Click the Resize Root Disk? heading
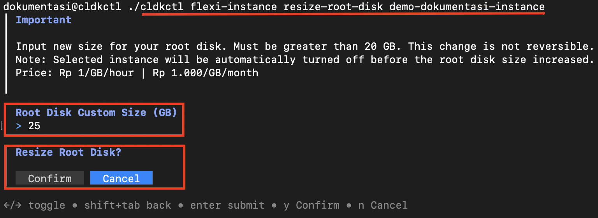 coord(68,152)
